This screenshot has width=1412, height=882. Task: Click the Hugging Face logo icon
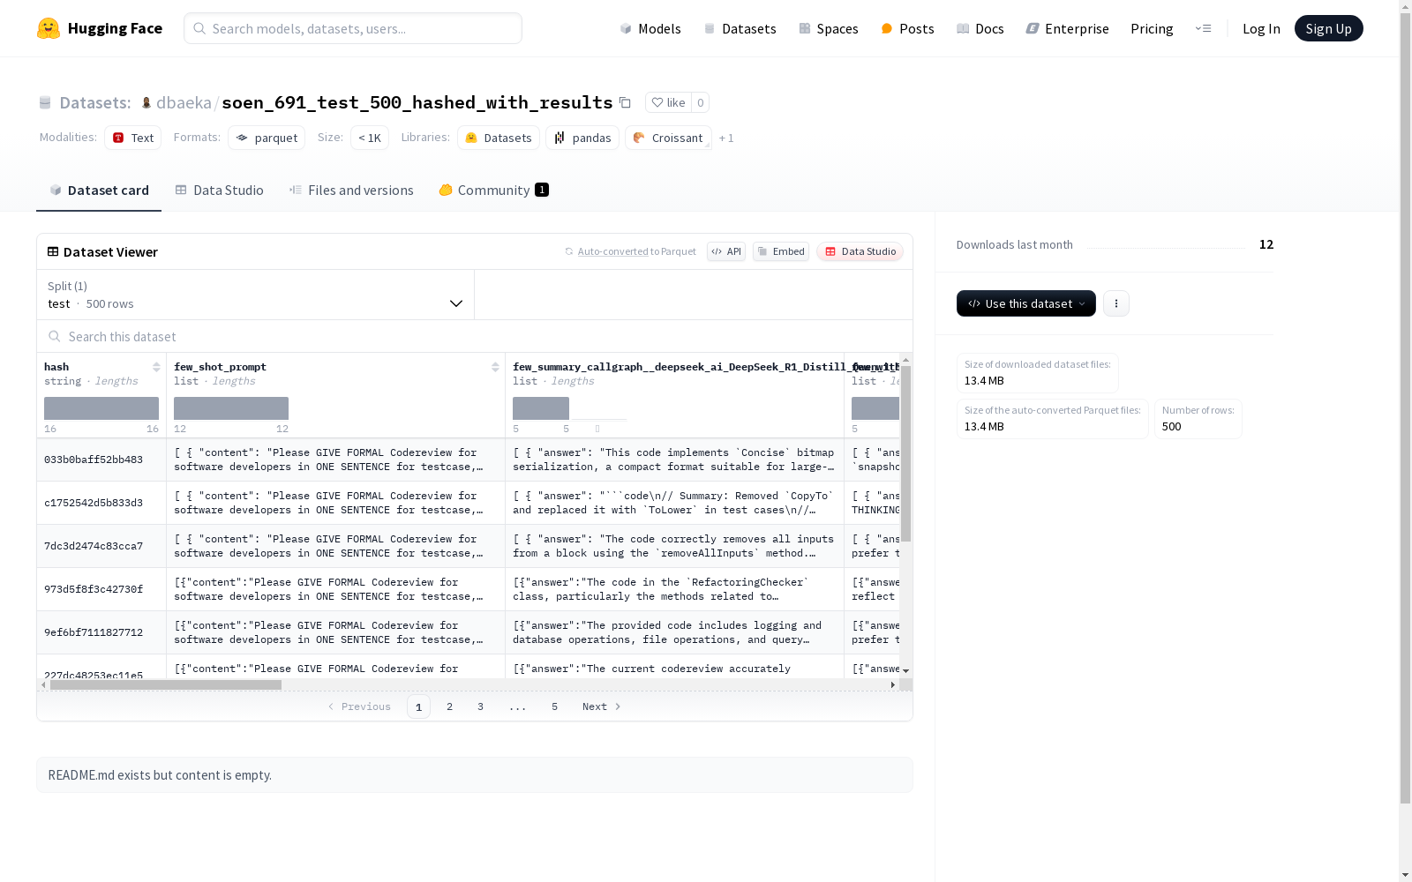49,28
